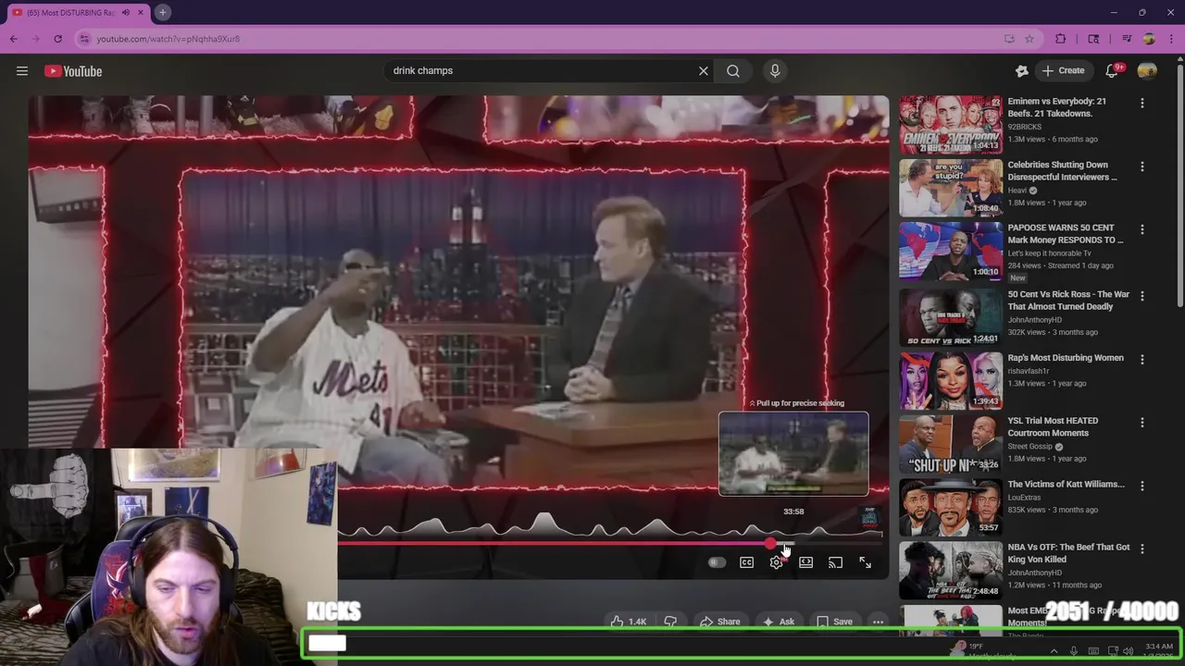
Task: Open the YouTube account avatar menu
Action: (x=1147, y=70)
